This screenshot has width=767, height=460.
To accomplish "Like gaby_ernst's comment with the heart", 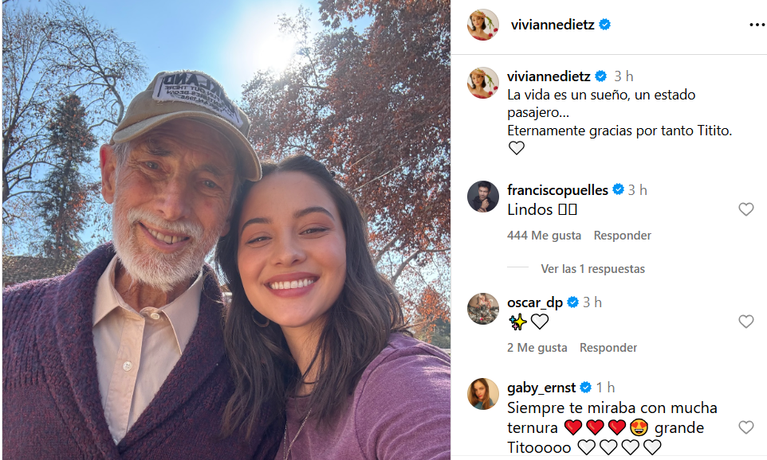I will pos(746,427).
